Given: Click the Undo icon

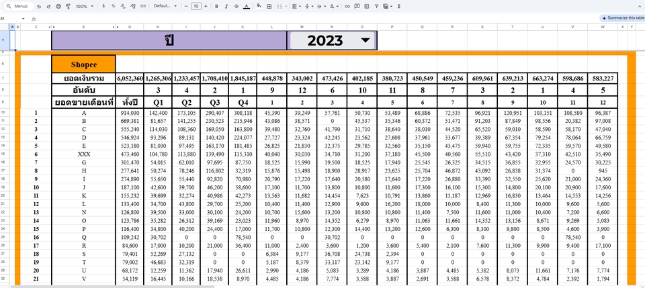Looking at the screenshot, I should click(x=39, y=6).
